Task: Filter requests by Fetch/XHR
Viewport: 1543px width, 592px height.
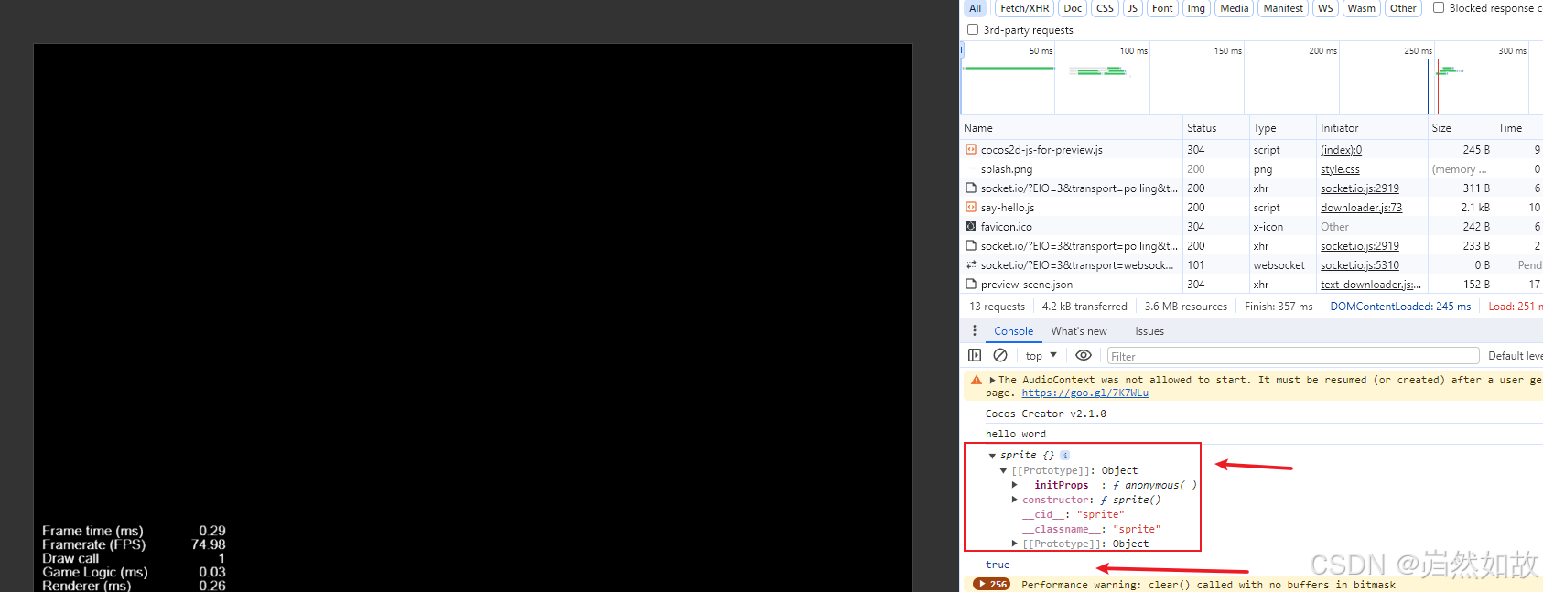Action: 1024,8
